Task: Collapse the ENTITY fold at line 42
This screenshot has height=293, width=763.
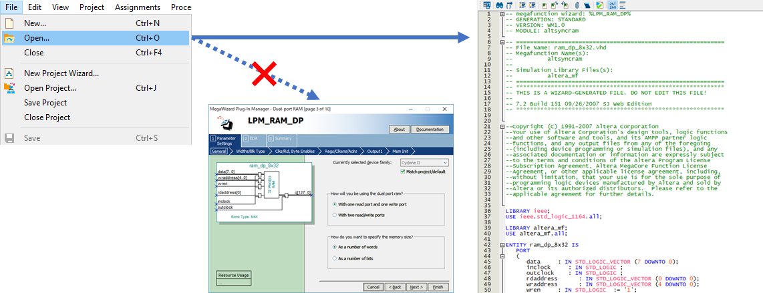Action: [x=502, y=244]
